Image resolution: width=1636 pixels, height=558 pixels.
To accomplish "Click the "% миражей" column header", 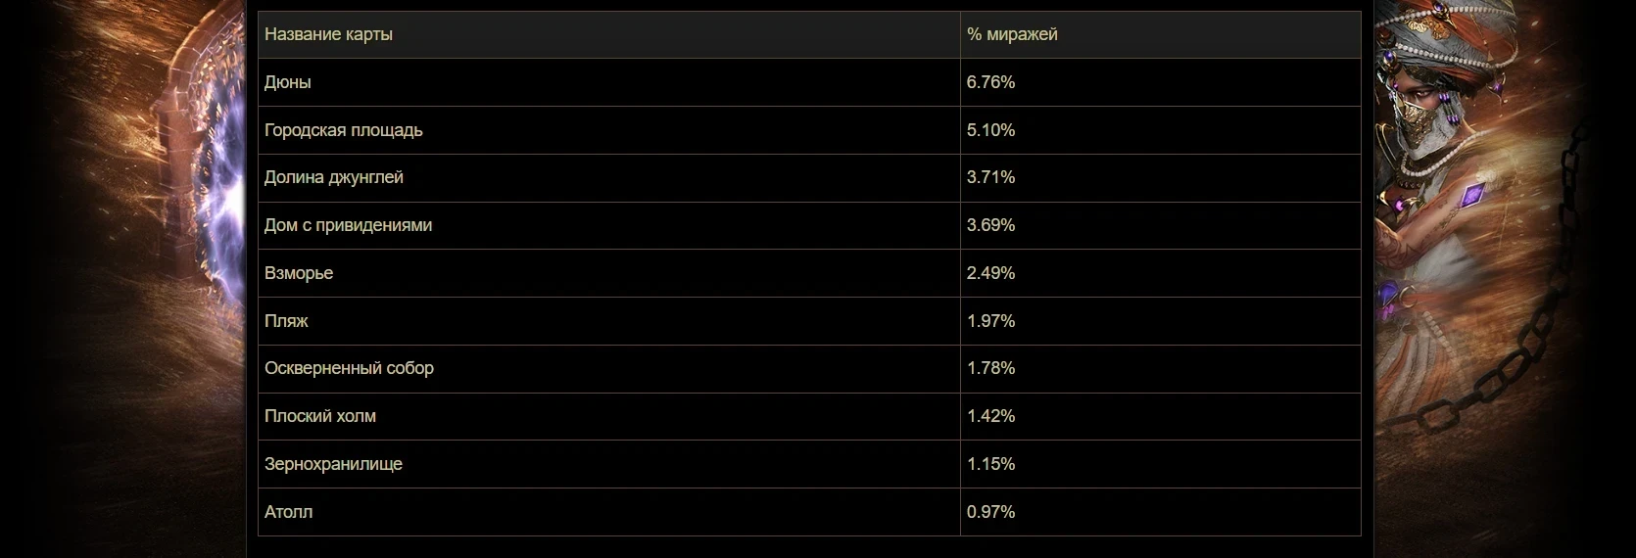I will pyautogui.click(x=1012, y=34).
